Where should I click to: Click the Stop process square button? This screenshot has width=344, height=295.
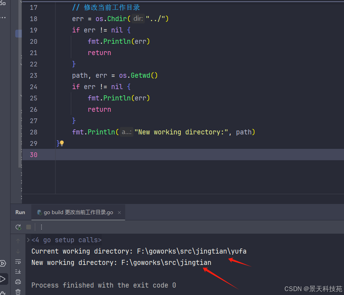[x=29, y=227]
